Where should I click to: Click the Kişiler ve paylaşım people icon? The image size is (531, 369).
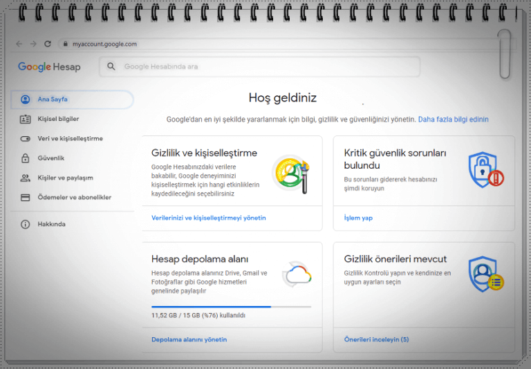26,178
